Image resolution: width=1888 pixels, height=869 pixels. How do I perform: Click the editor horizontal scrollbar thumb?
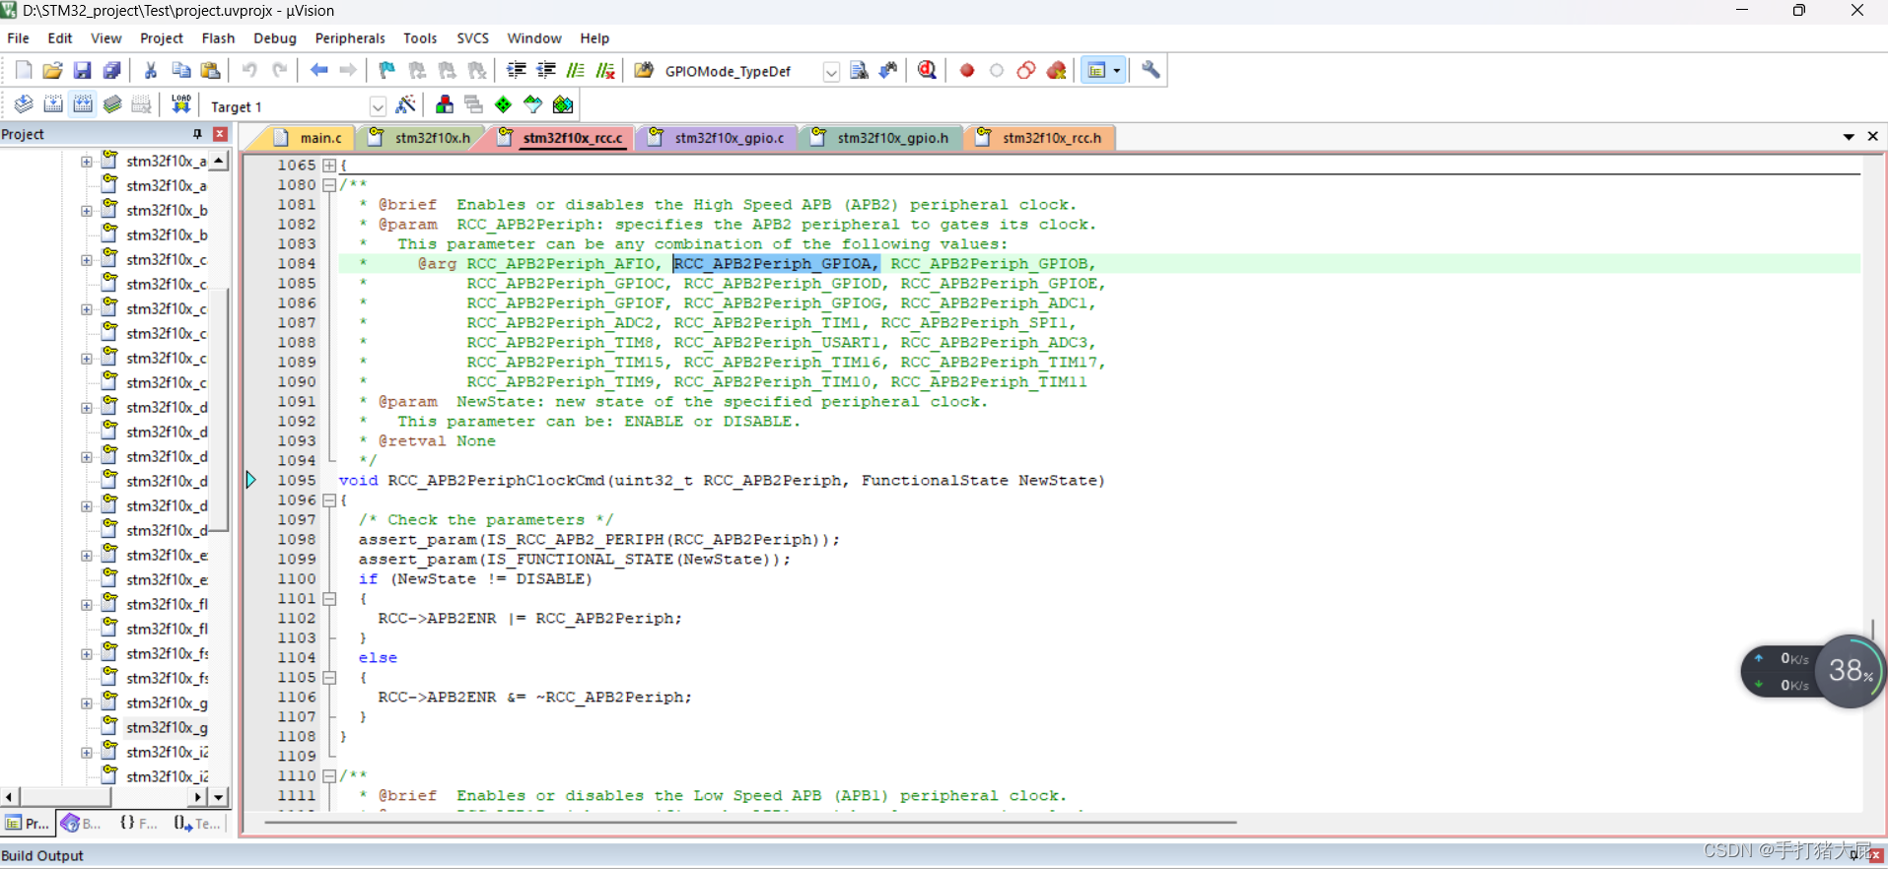point(749,822)
